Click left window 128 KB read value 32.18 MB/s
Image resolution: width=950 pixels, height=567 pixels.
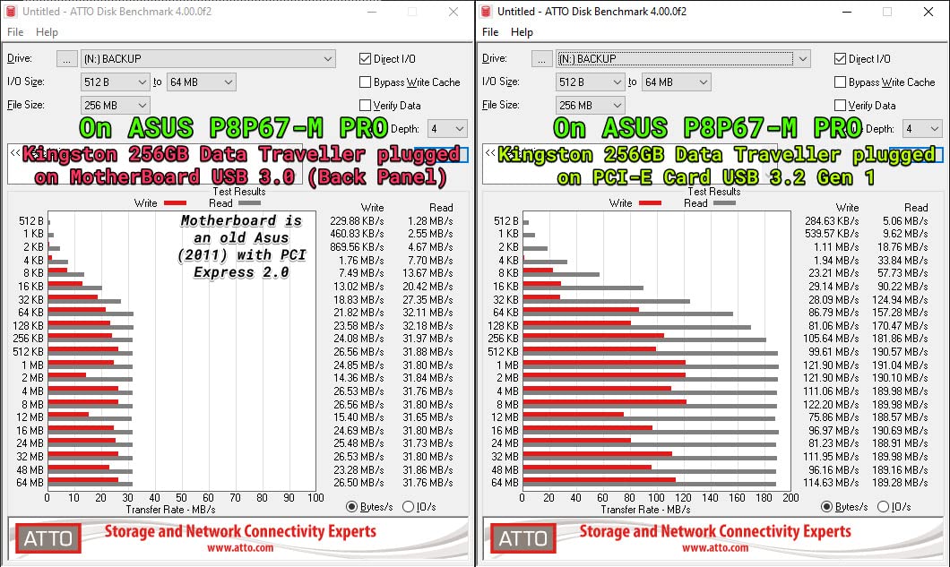[427, 326]
